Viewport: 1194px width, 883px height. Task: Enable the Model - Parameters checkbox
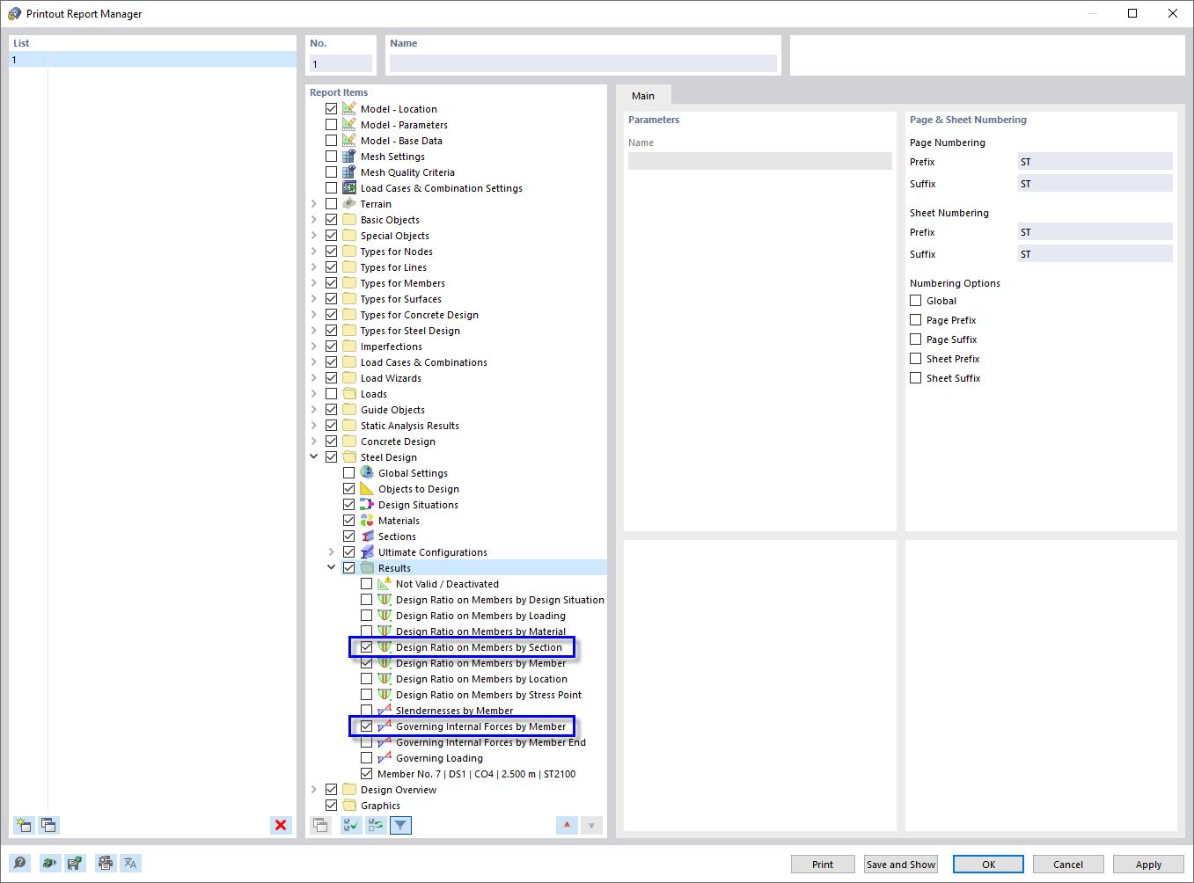pyautogui.click(x=332, y=125)
